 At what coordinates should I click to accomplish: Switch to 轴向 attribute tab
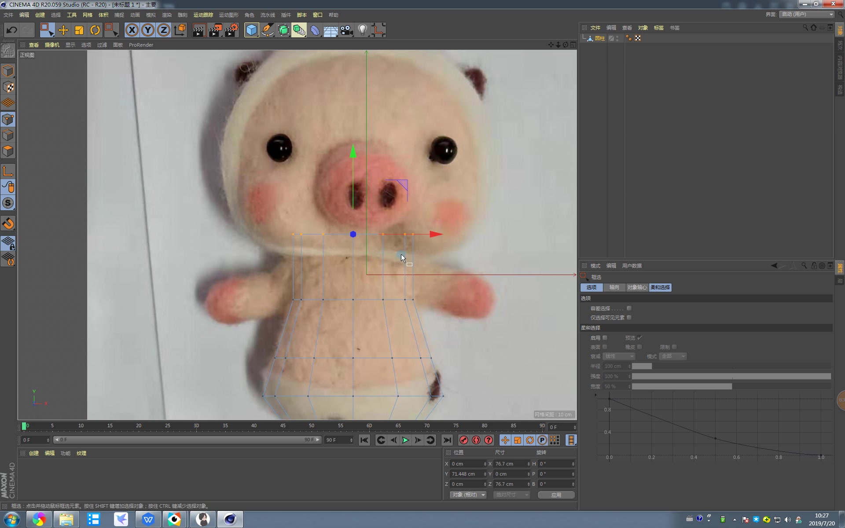point(614,287)
